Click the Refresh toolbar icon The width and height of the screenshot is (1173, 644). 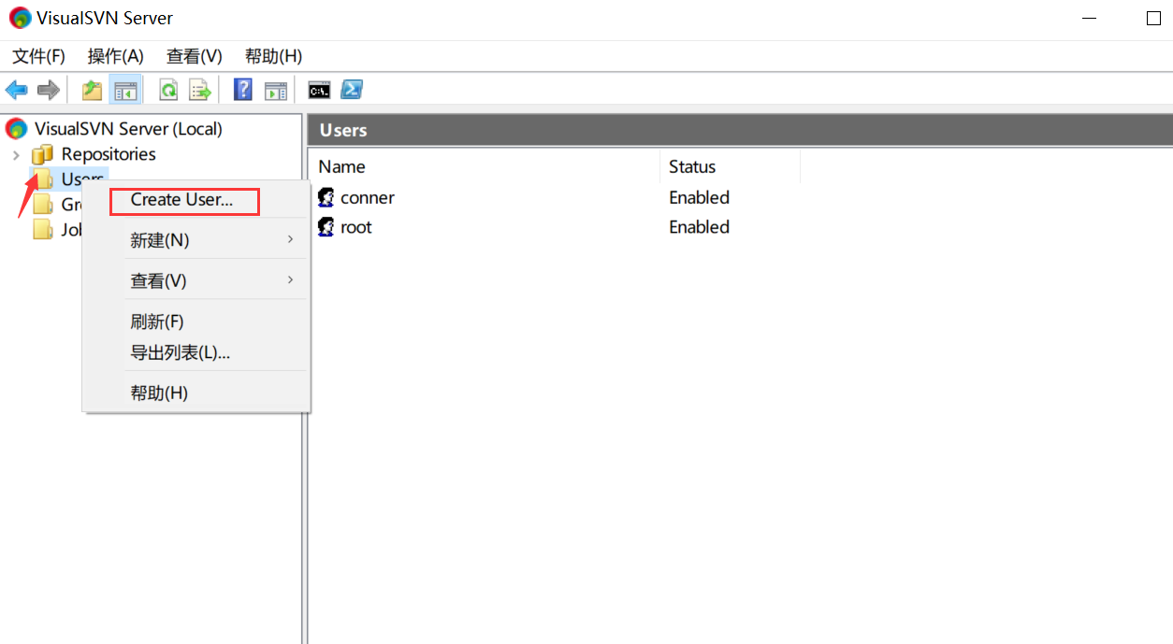pyautogui.click(x=168, y=90)
